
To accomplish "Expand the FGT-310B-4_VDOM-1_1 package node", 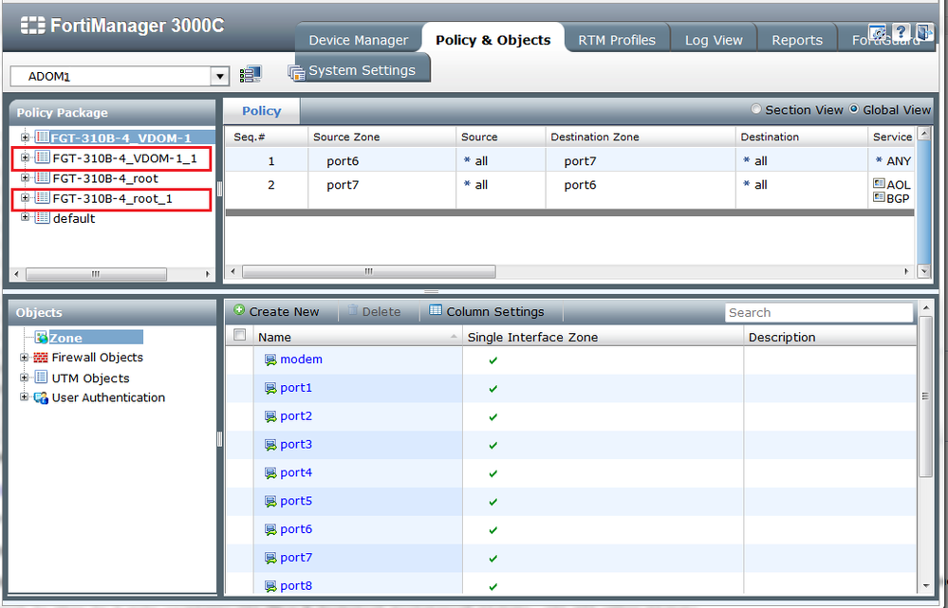I will [25, 157].
